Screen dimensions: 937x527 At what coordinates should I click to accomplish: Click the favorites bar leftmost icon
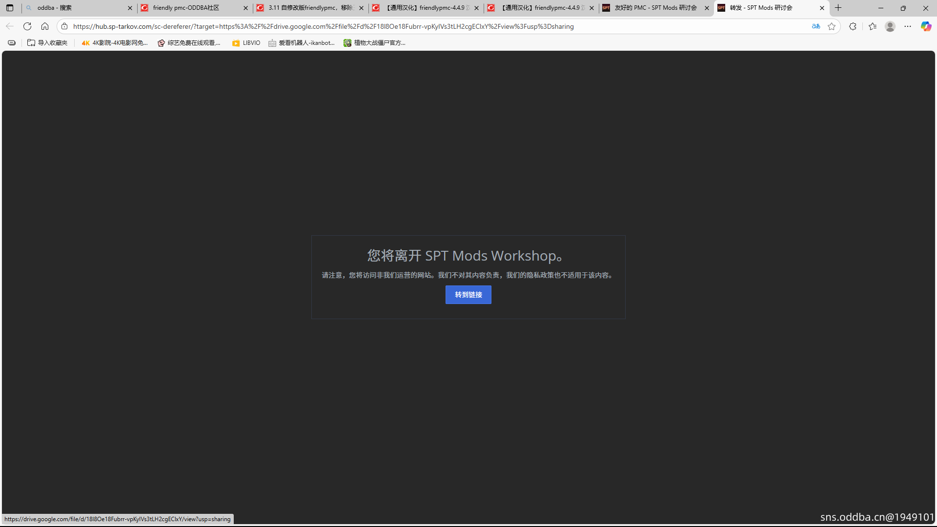(x=12, y=43)
